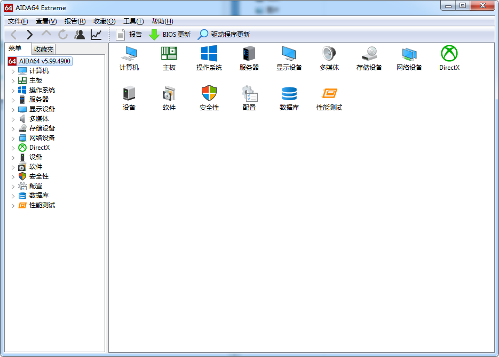Open the 多媒体 speaker icon in main panel

[329, 58]
